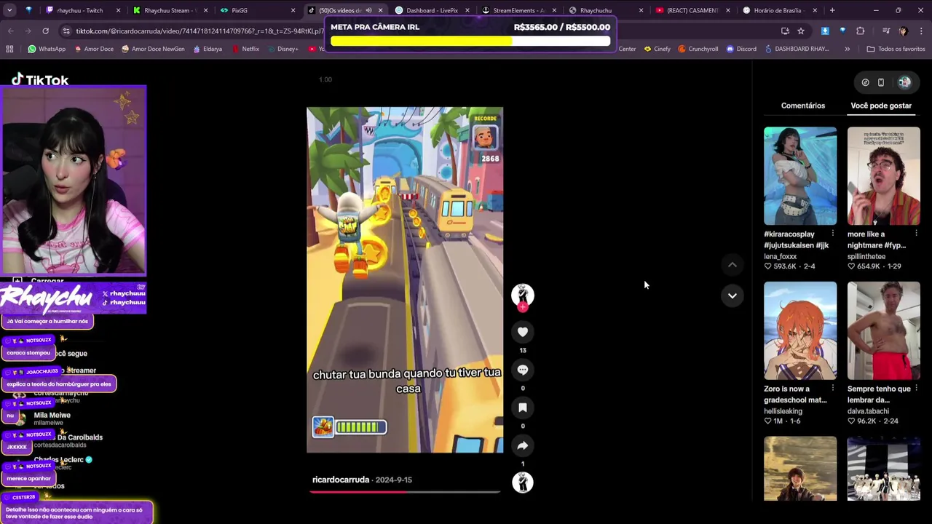Close the Rhaychuu Stream browser tab
The image size is (932, 524).
click(205, 10)
